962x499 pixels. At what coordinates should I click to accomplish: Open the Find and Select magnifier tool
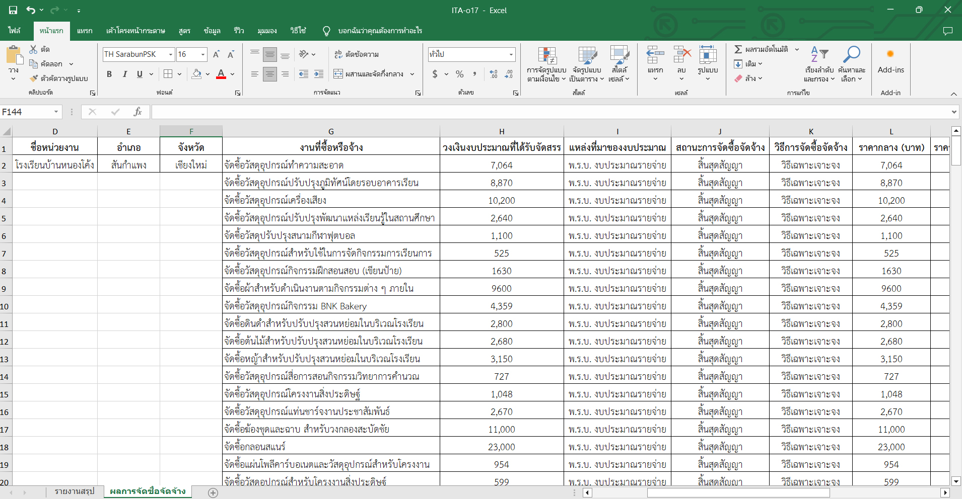(852, 54)
